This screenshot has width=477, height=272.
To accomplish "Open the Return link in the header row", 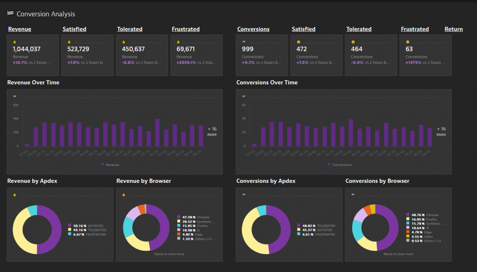I will [x=453, y=29].
